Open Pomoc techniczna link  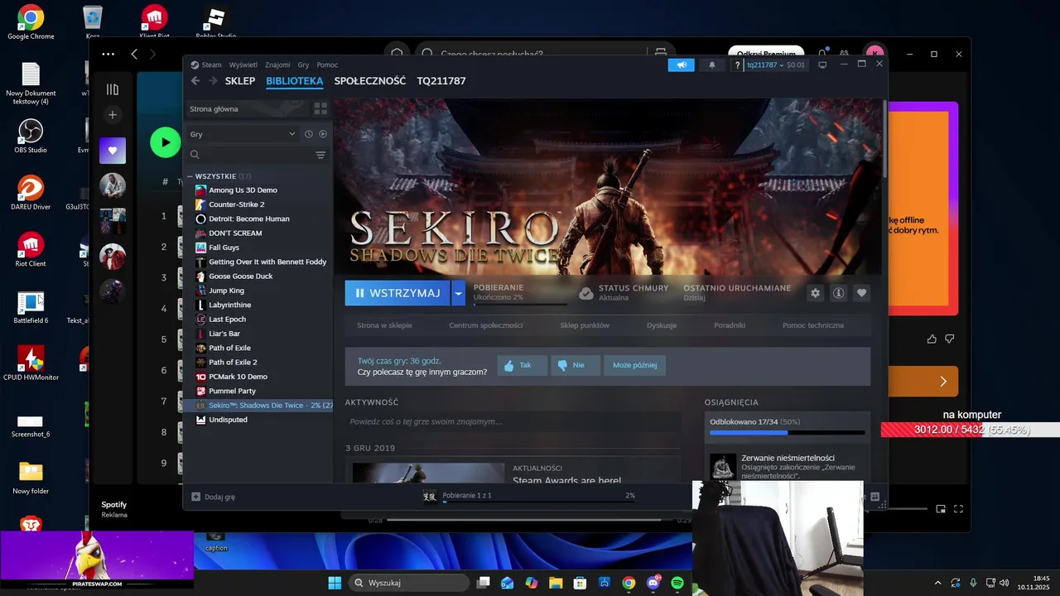click(813, 325)
